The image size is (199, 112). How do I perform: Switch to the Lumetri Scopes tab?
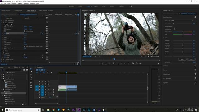[x=18, y=11]
